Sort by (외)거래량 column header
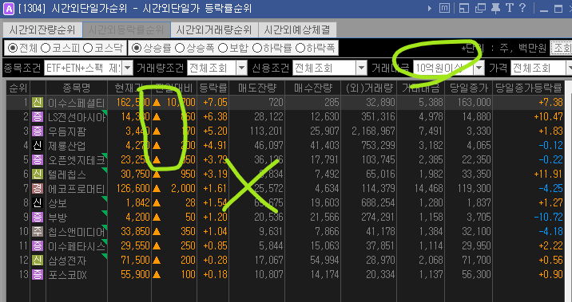The height and width of the screenshot is (302, 572). [369, 88]
